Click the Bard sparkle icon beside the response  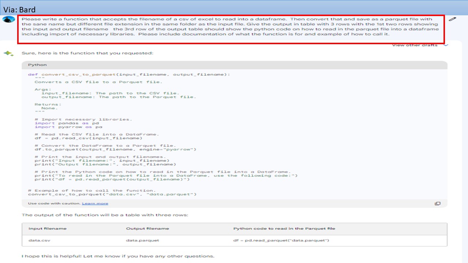(9, 54)
